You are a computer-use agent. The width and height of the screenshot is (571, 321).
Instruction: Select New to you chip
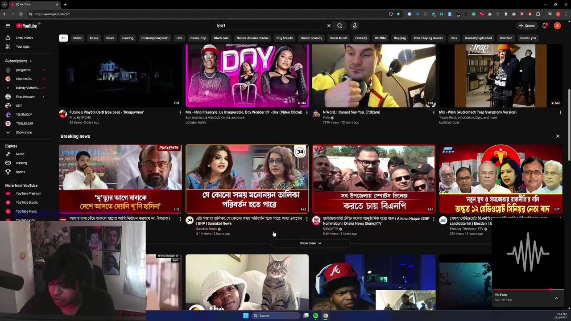click(528, 38)
